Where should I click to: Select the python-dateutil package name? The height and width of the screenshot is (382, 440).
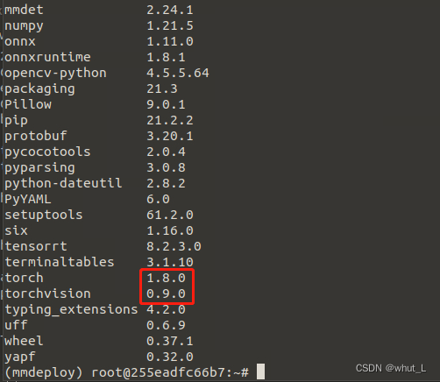coord(63,184)
